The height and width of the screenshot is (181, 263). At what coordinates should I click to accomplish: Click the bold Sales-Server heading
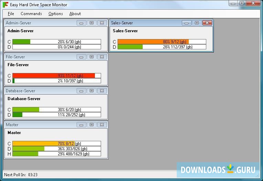[125, 31]
